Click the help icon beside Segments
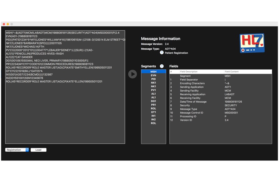This screenshot has width=279, height=174. point(161,66)
